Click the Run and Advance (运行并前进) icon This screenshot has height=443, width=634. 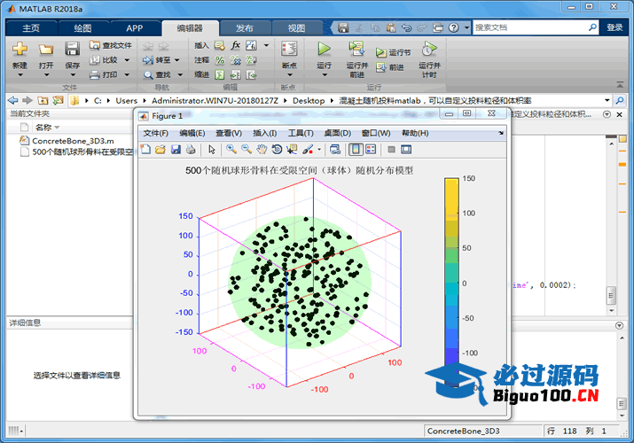coord(356,49)
